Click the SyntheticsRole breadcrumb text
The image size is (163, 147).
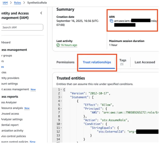coord(37,3)
